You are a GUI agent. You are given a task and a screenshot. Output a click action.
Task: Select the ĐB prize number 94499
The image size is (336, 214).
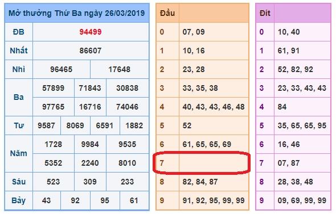(x=91, y=32)
